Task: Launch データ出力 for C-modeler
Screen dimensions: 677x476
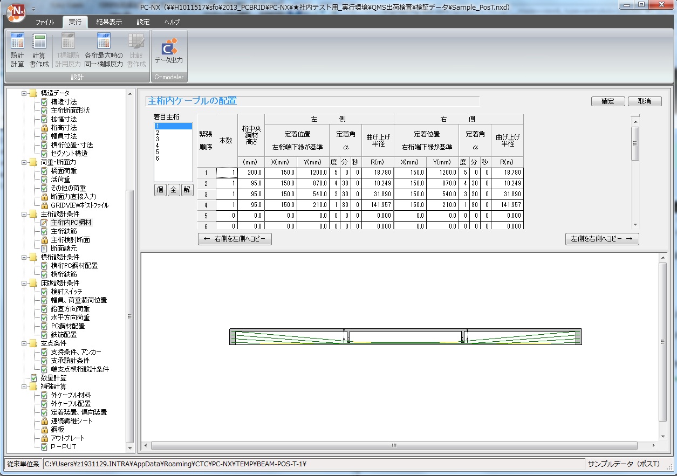Action: pyautogui.click(x=169, y=51)
